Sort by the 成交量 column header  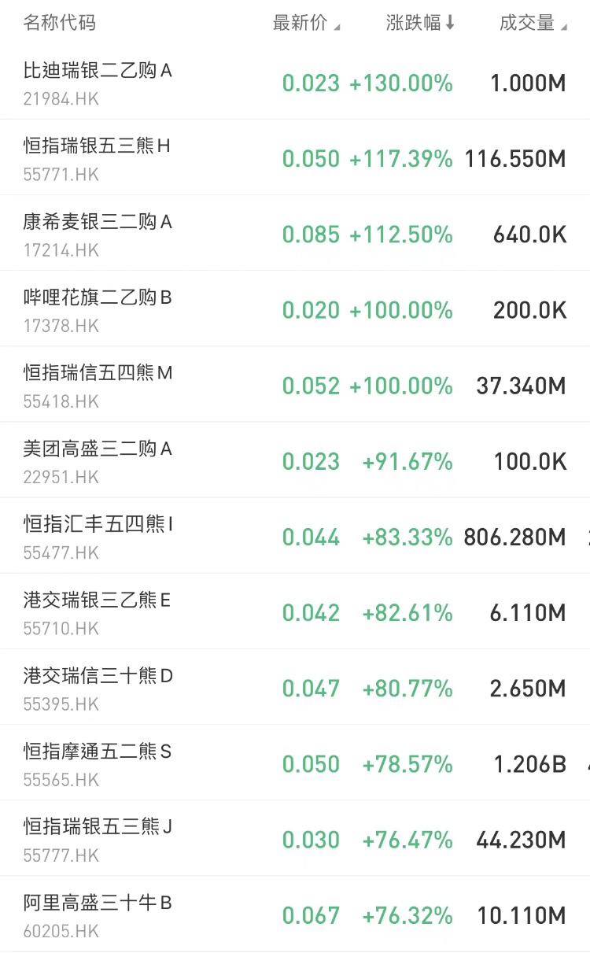tap(527, 23)
